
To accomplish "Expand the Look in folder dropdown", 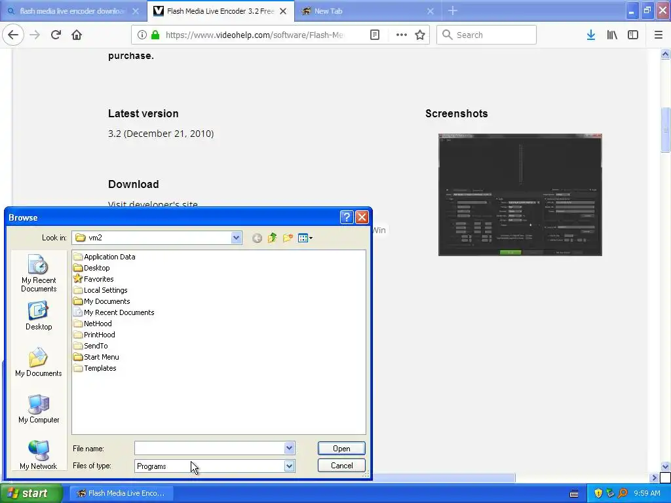I will point(236,238).
